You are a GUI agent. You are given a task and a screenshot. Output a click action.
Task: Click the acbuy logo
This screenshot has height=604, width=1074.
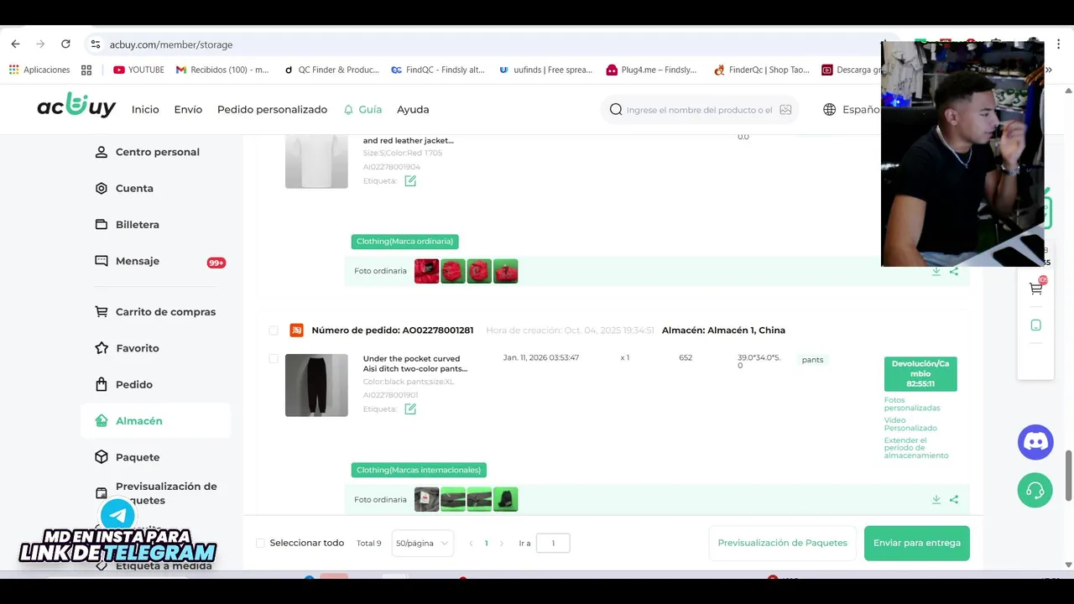pyautogui.click(x=76, y=107)
